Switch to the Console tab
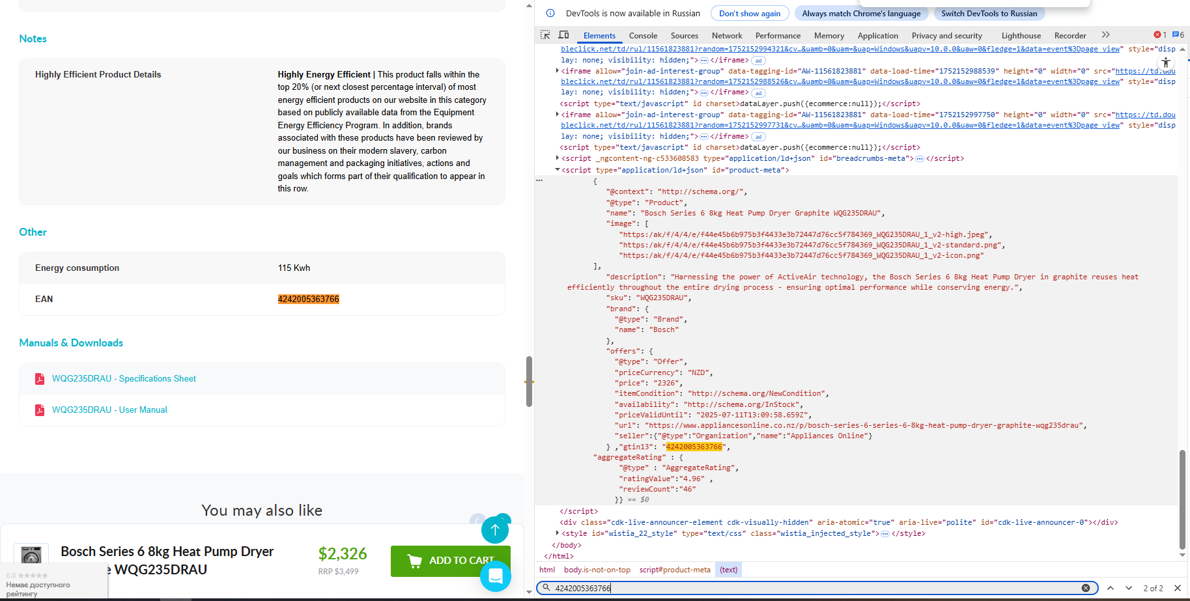The height and width of the screenshot is (601, 1190). click(643, 36)
